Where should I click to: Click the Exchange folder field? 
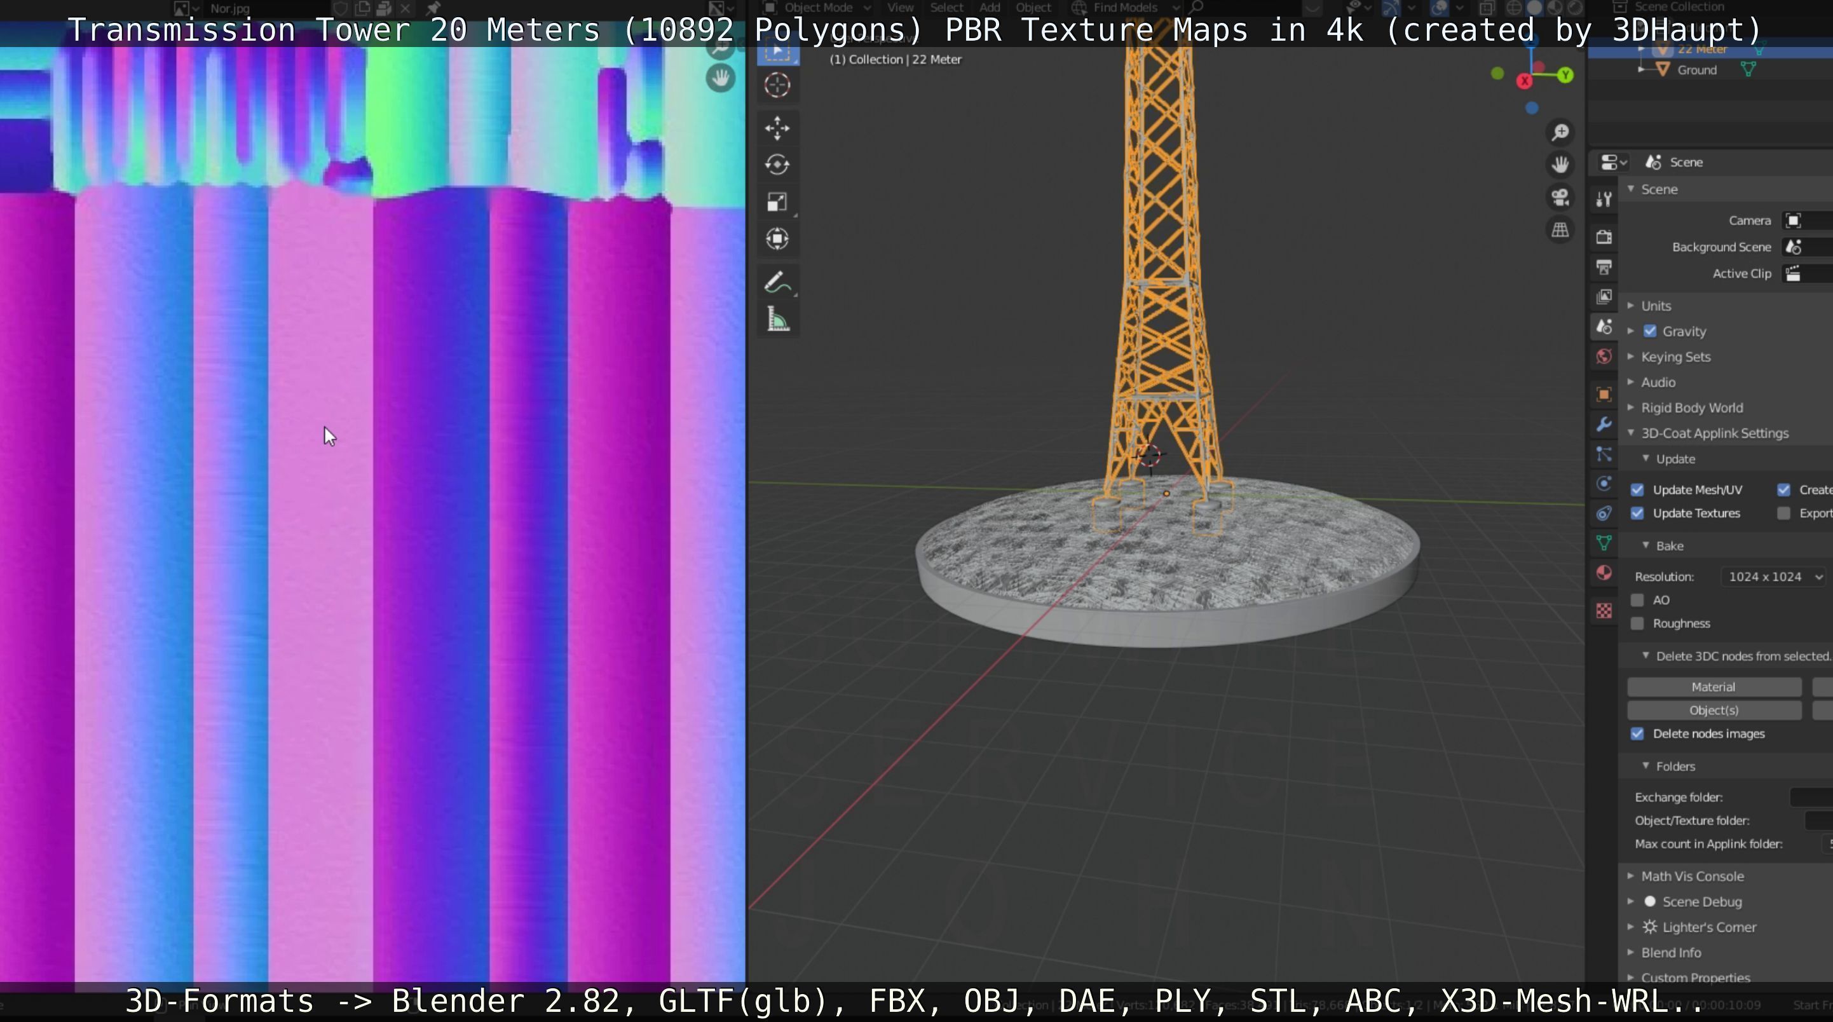1811,797
